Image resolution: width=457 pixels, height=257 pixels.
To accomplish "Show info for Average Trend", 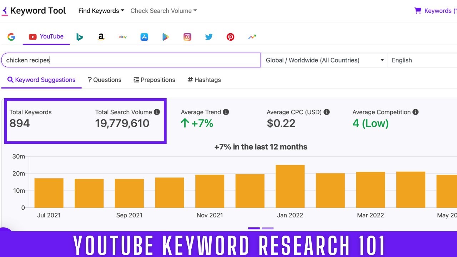I will coord(226,112).
